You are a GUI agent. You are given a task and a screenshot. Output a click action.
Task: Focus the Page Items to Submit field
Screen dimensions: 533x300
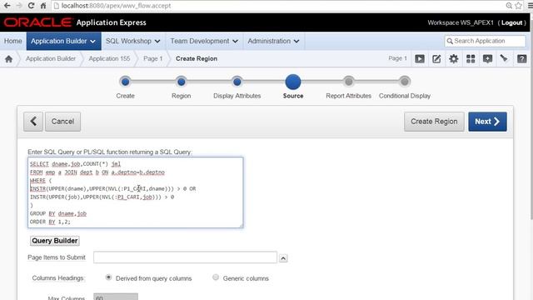tap(185, 257)
